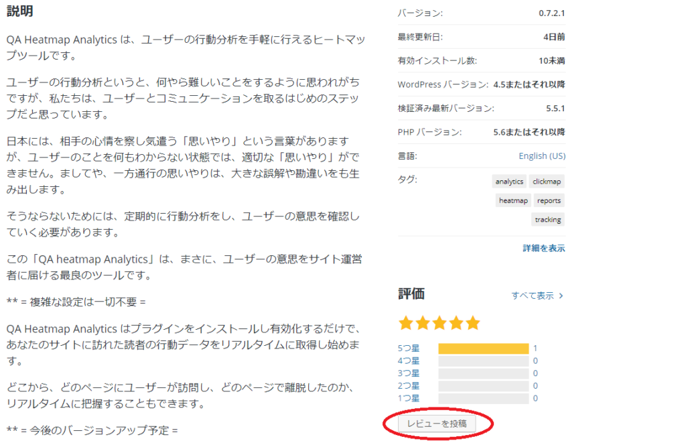Select the reports tag
This screenshot has height=441, width=686.
549,200
